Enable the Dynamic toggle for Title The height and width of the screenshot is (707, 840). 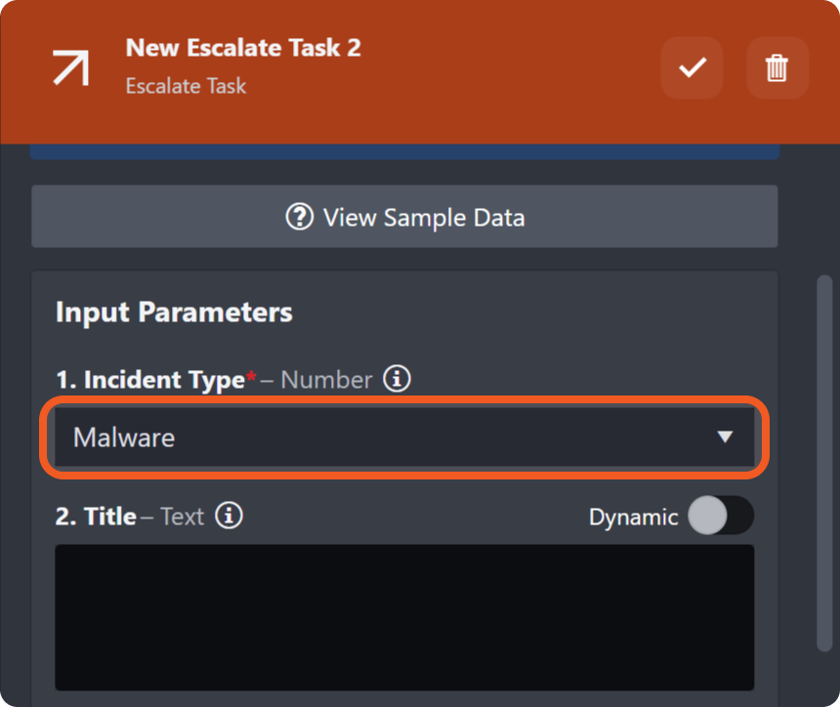(721, 517)
